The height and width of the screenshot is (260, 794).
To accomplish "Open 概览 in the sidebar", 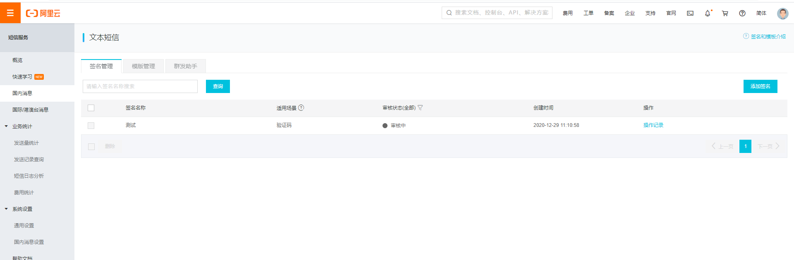I will [17, 60].
